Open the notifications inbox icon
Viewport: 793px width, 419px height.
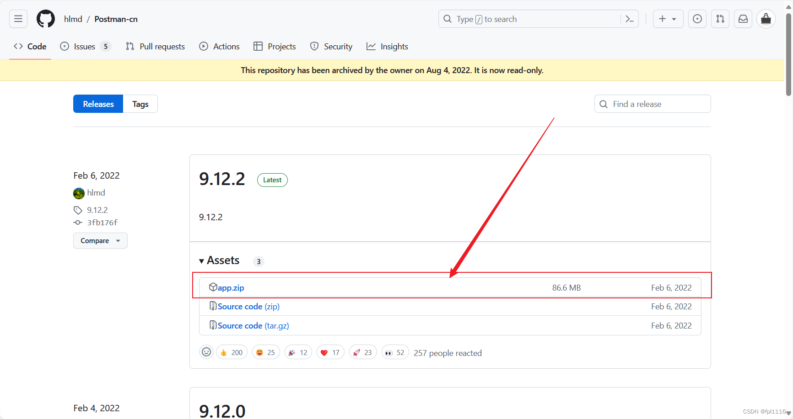(743, 19)
